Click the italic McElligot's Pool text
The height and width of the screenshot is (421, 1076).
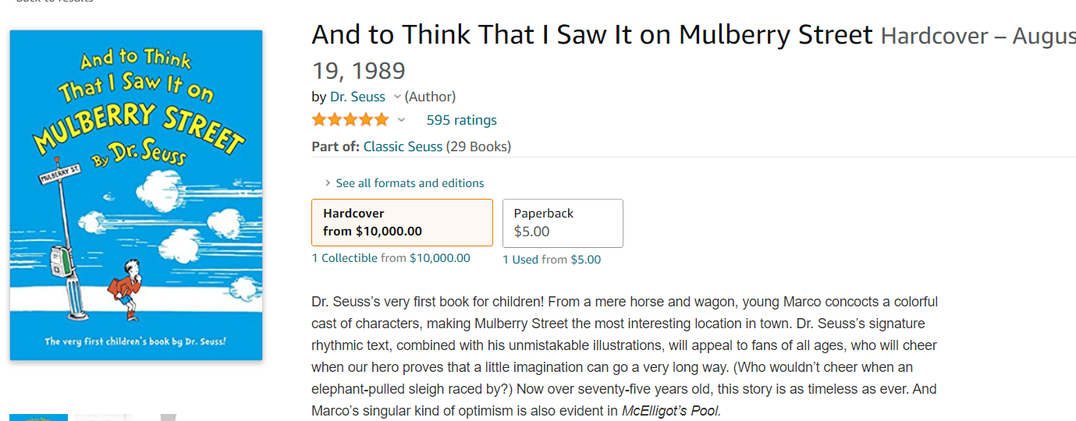[670, 411]
